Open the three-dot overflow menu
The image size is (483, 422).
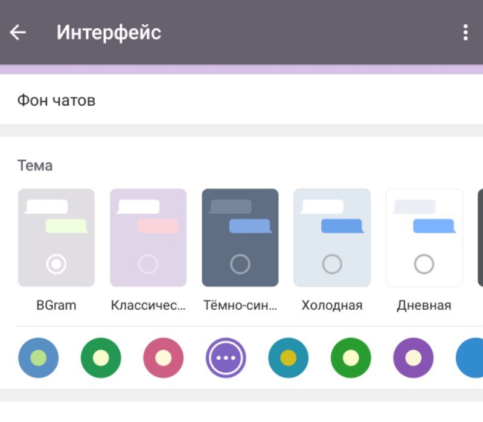(465, 33)
